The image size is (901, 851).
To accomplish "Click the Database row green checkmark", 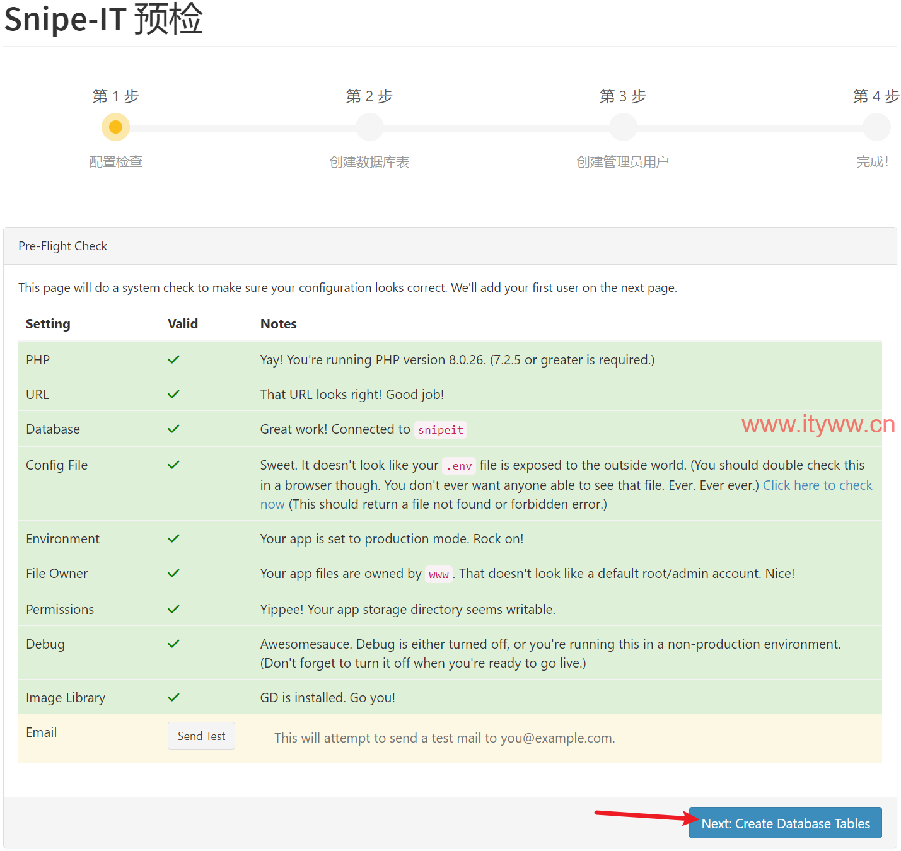I will pos(173,429).
